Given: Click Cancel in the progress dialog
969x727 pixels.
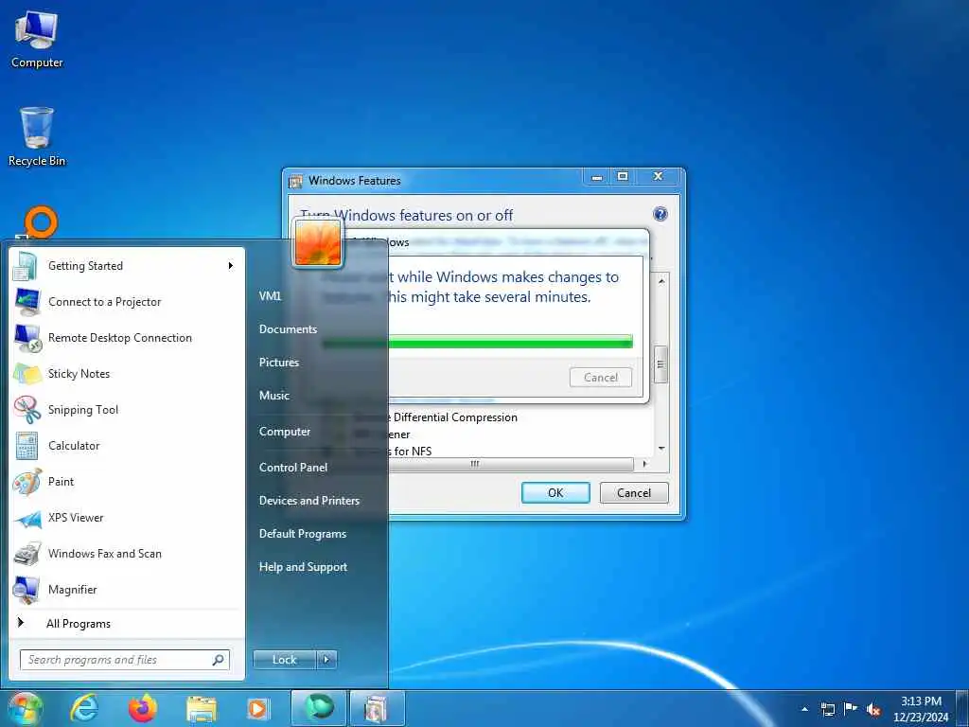Looking at the screenshot, I should (601, 378).
